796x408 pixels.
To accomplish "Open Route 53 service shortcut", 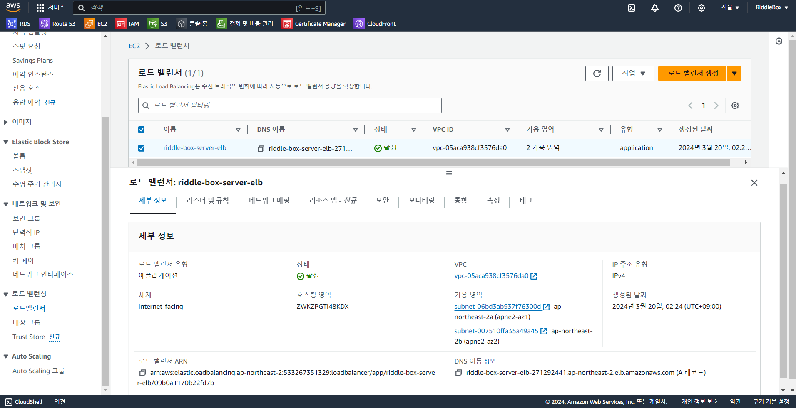I will pos(57,24).
